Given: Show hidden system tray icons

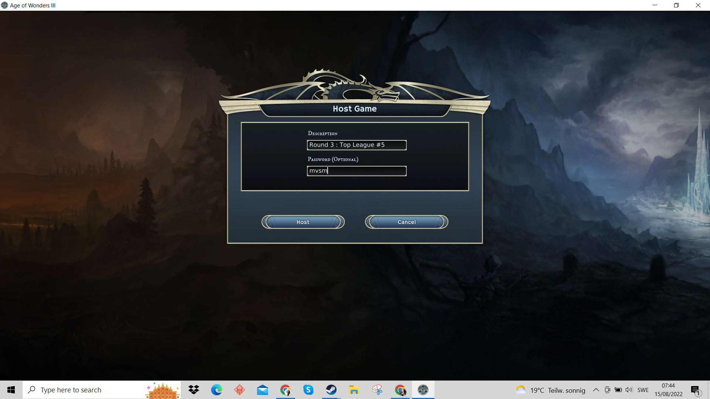Looking at the screenshot, I should click(x=596, y=390).
